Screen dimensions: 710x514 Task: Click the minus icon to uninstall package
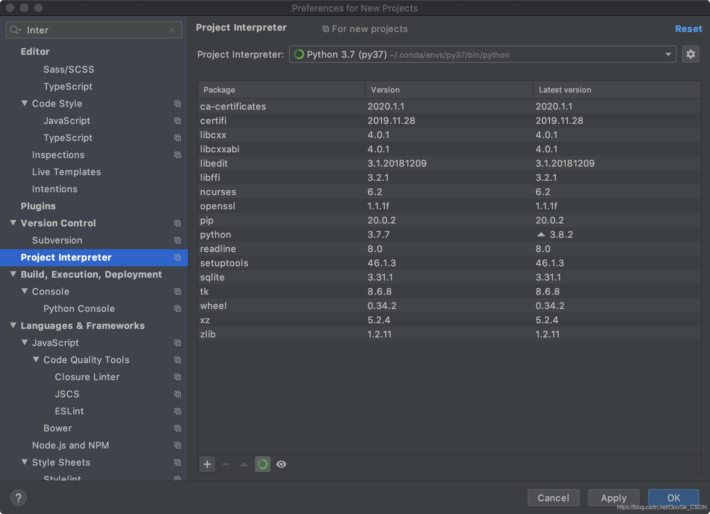(x=226, y=464)
